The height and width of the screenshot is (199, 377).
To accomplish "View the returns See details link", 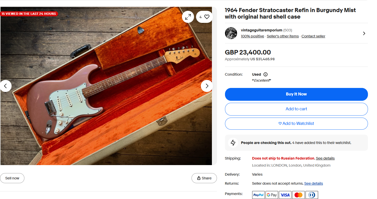I will coord(313,183).
